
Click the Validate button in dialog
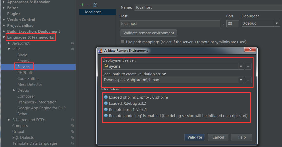pyautogui.click(x=195, y=137)
